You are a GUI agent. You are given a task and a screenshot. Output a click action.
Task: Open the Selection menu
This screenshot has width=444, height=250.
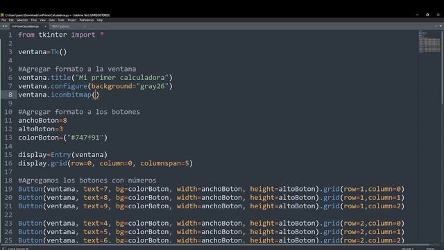(22, 20)
